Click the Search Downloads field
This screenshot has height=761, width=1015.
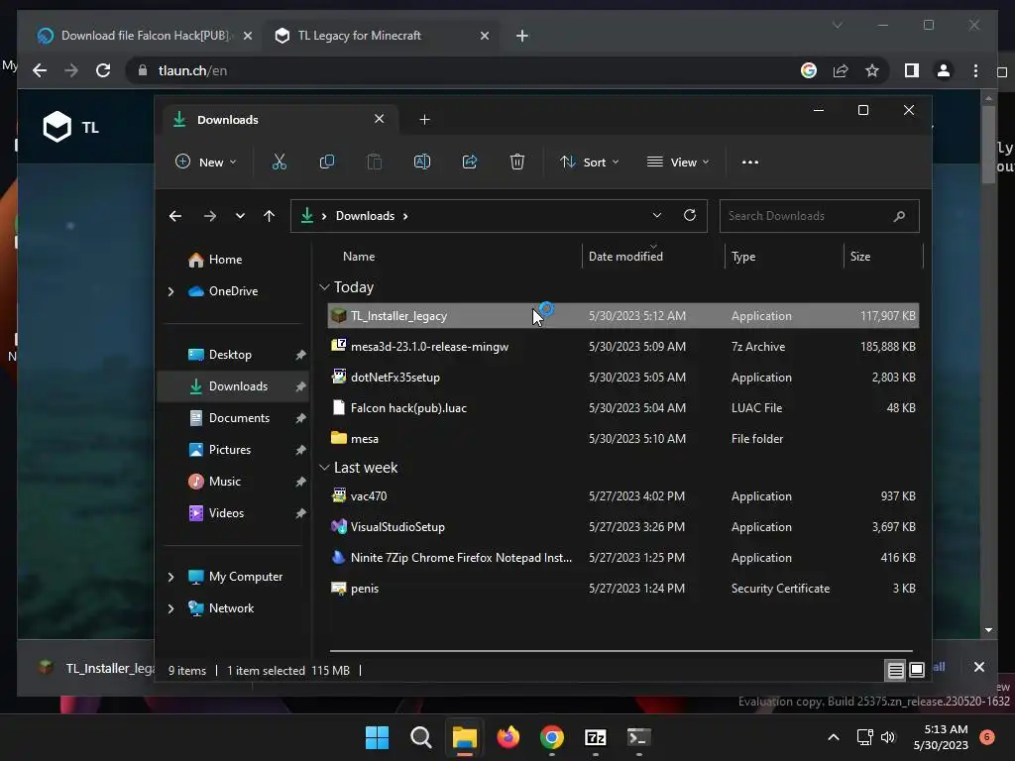coord(819,216)
